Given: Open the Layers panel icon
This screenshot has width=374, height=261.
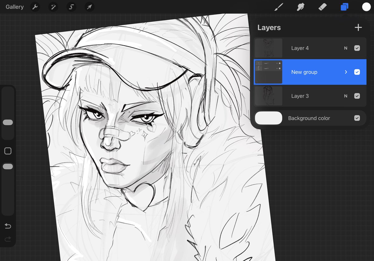Looking at the screenshot, I should pyautogui.click(x=345, y=7).
